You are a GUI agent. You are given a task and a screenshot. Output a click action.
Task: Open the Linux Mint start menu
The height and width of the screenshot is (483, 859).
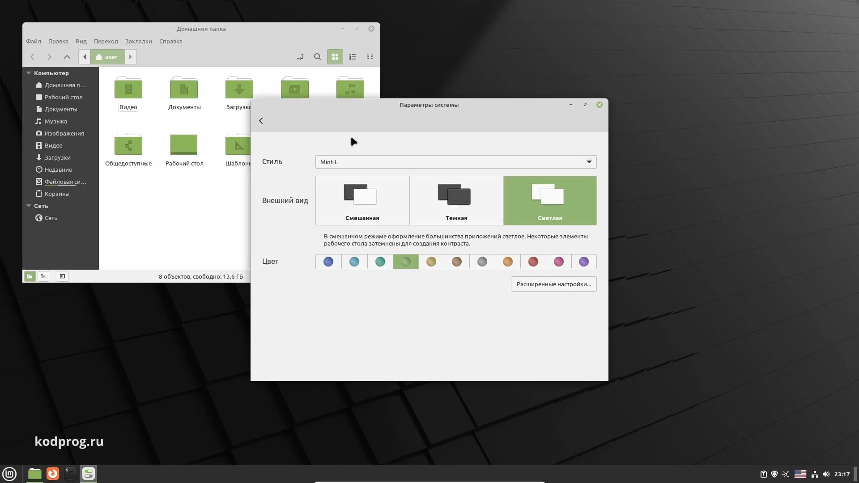pyautogui.click(x=9, y=474)
